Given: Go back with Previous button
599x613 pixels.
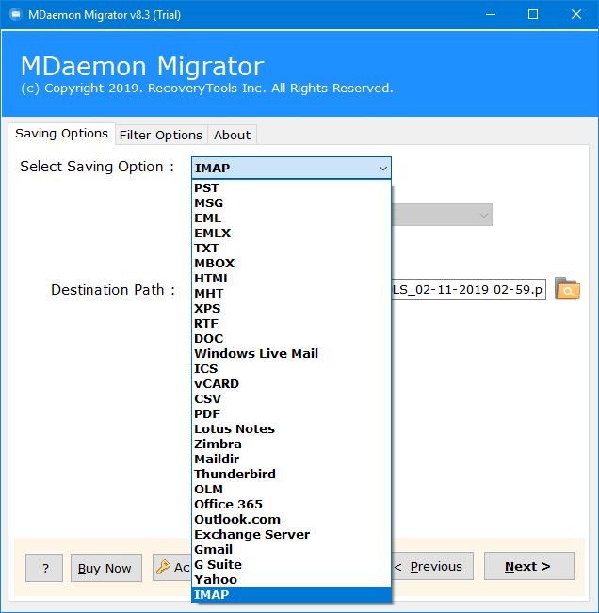Looking at the screenshot, I should click(432, 566).
